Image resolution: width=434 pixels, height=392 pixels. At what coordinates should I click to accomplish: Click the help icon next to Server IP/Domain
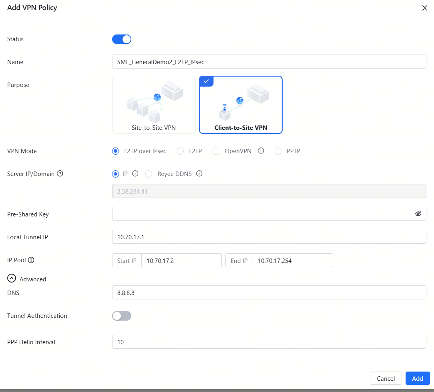60,174
